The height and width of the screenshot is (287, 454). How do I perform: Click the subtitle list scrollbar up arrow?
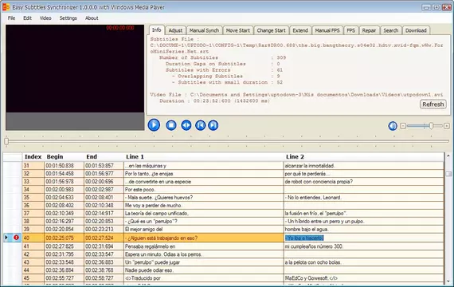(x=448, y=155)
